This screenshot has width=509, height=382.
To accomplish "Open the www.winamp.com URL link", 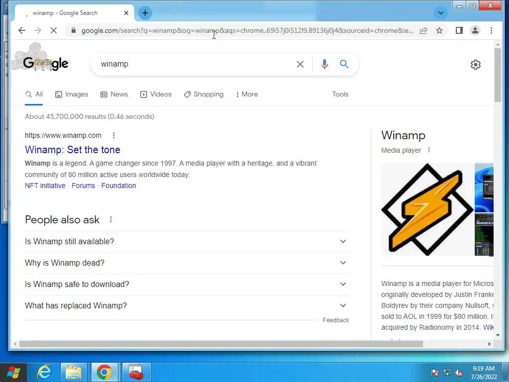I will (63, 135).
